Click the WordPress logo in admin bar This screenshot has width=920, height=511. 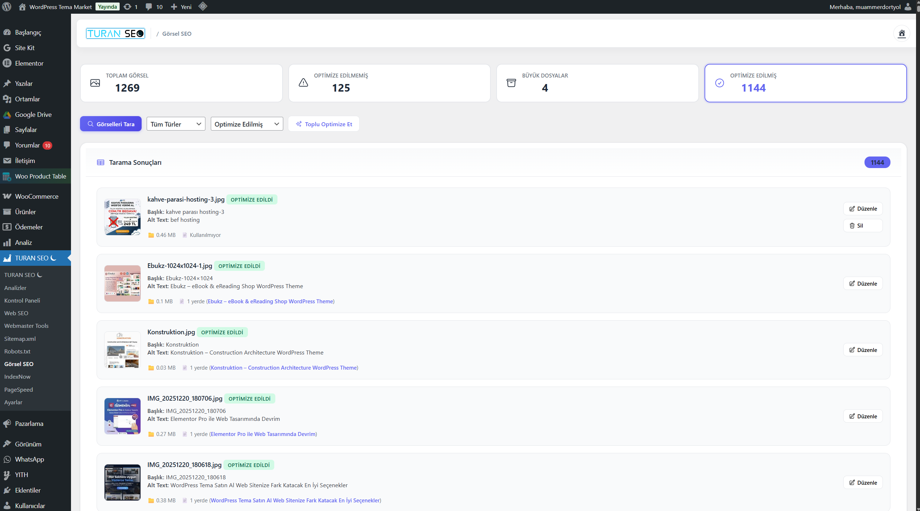[7, 6]
